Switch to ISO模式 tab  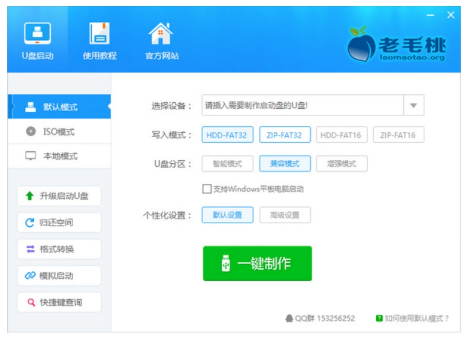[59, 132]
